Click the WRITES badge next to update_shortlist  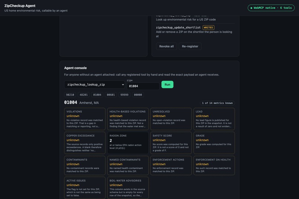pos(208,28)
